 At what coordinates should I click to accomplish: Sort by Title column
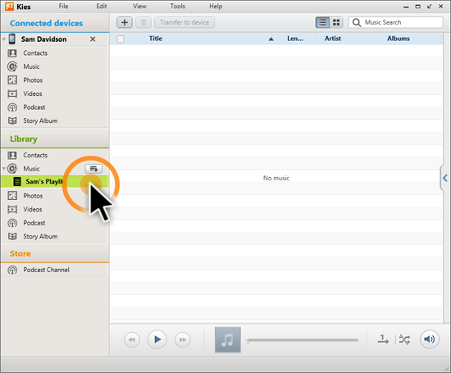(156, 39)
